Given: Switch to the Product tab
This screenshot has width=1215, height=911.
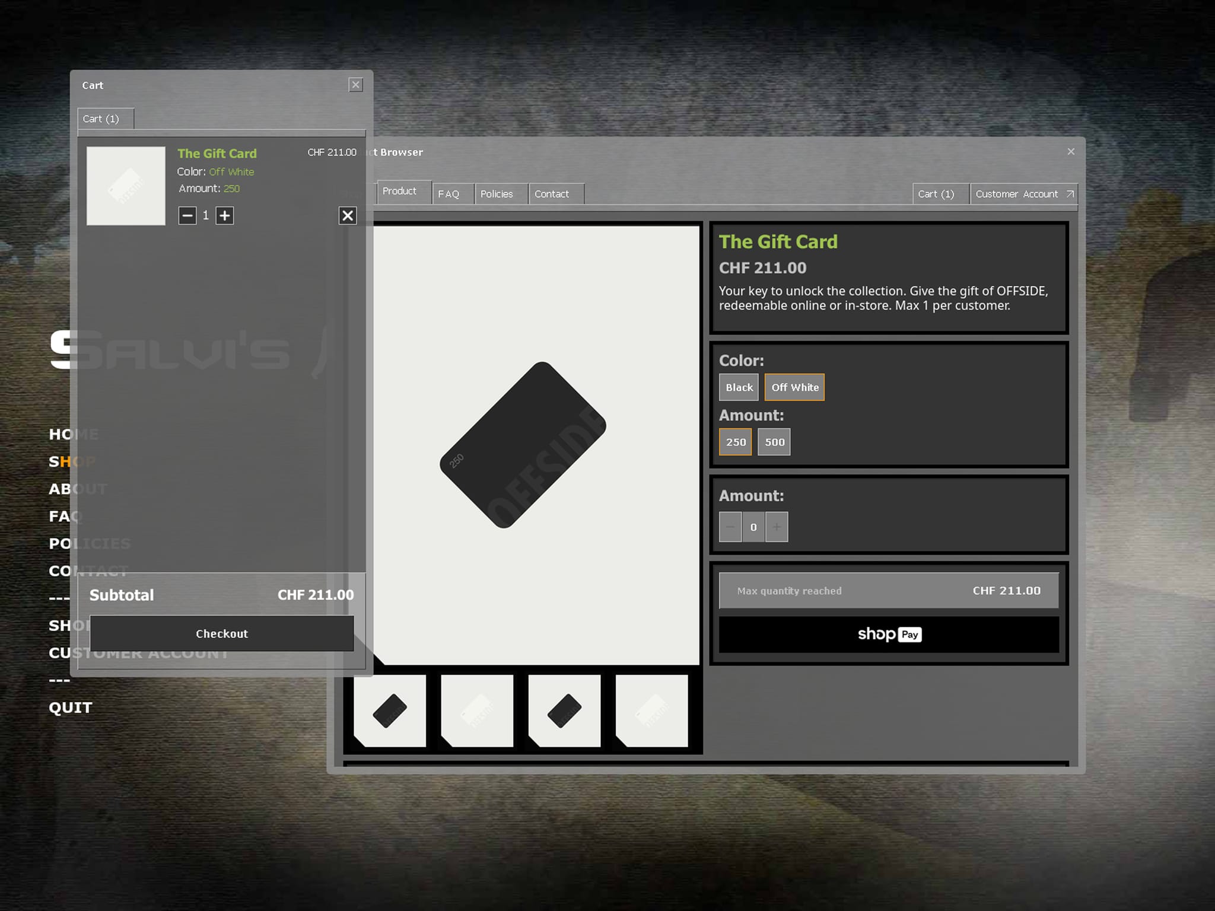Looking at the screenshot, I should point(404,192).
